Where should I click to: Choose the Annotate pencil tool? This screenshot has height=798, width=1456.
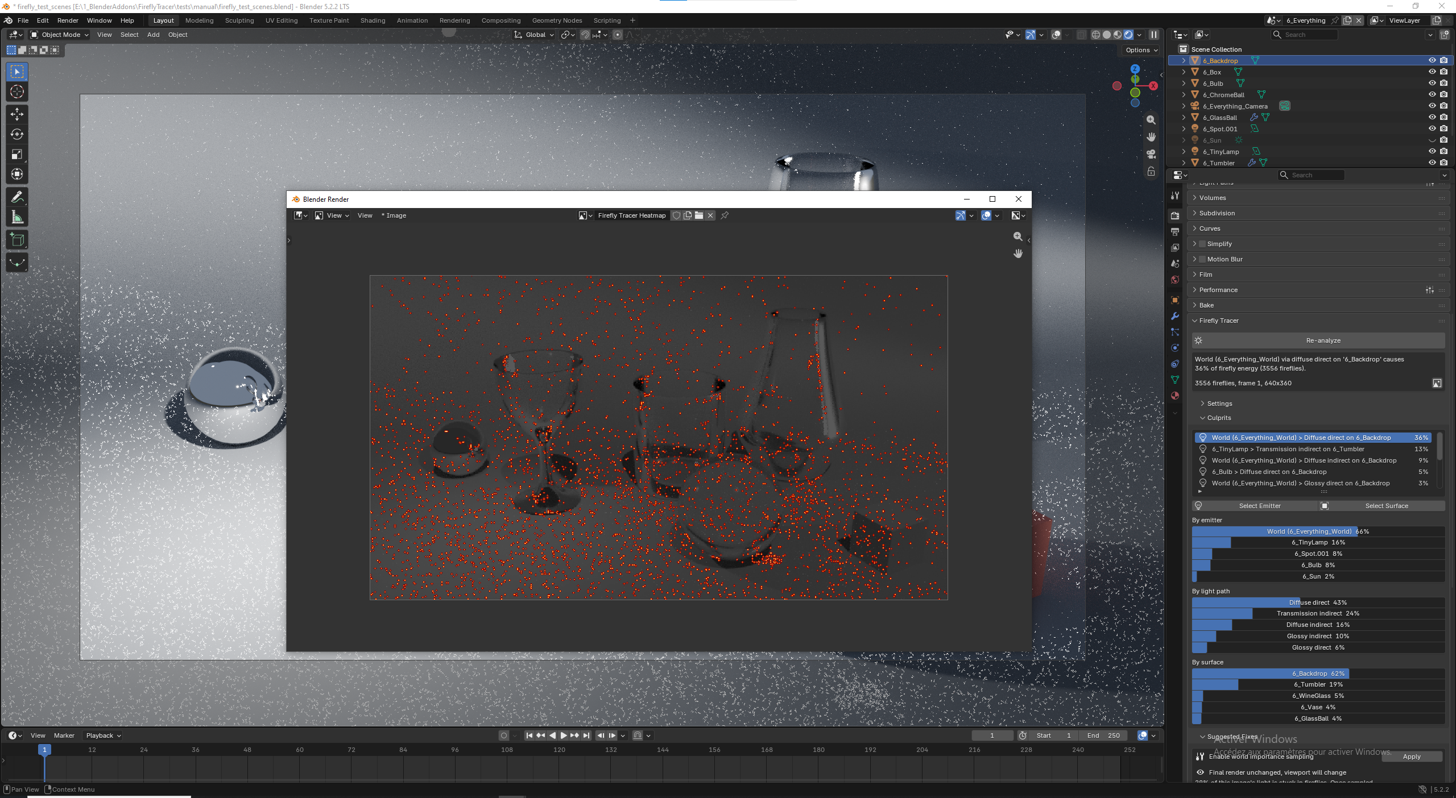tap(17, 197)
